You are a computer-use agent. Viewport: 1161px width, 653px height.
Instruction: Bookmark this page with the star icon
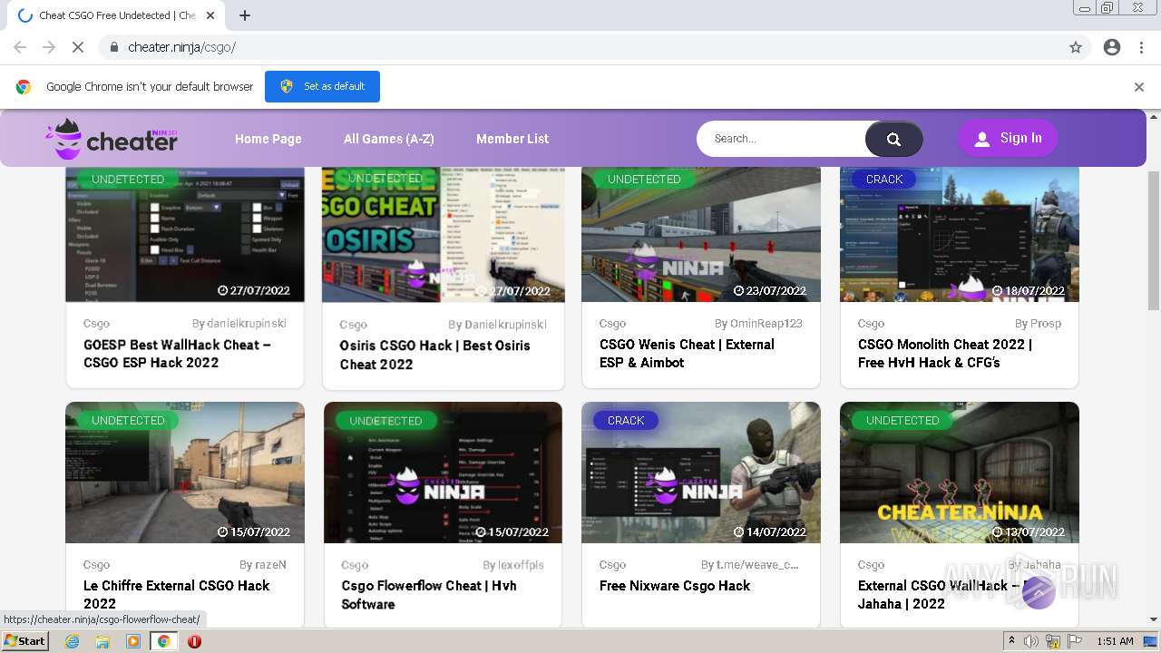coord(1076,47)
